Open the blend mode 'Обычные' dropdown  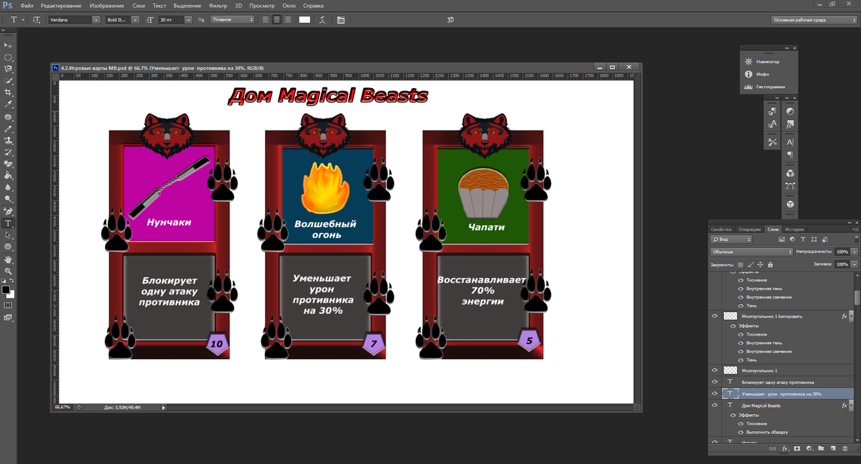[751, 252]
